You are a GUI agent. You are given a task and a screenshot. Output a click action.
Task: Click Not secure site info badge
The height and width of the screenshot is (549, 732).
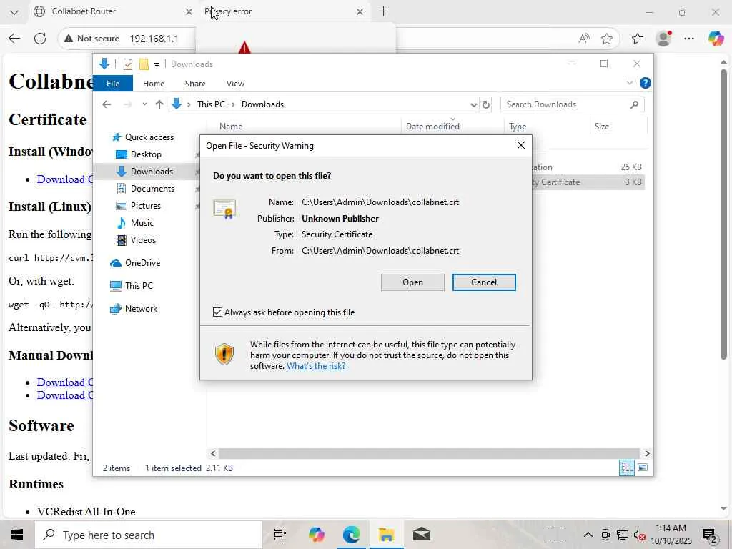click(92, 39)
